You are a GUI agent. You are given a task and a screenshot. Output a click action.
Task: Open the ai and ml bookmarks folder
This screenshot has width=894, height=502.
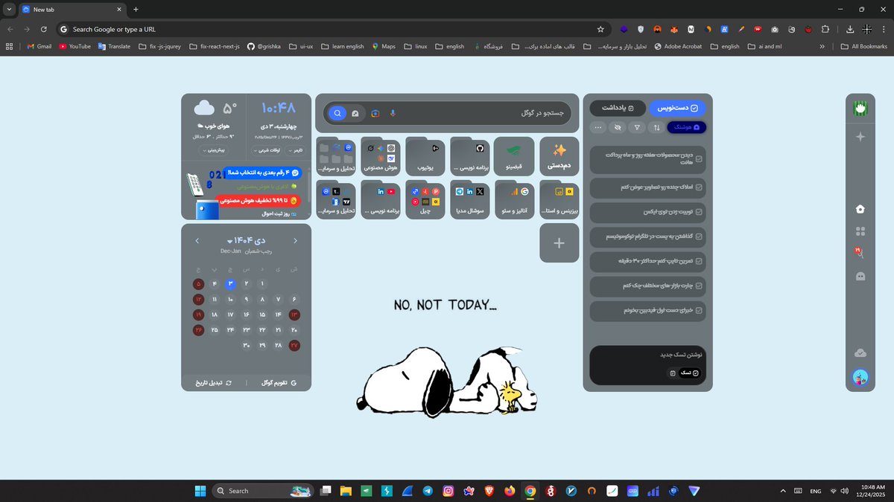click(764, 46)
